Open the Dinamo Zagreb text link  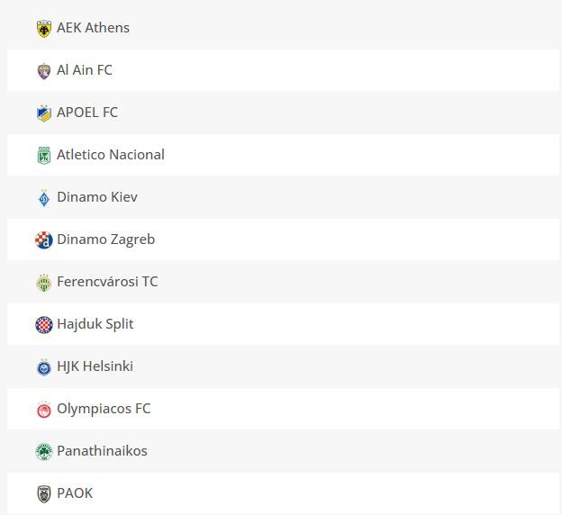pyautogui.click(x=105, y=239)
